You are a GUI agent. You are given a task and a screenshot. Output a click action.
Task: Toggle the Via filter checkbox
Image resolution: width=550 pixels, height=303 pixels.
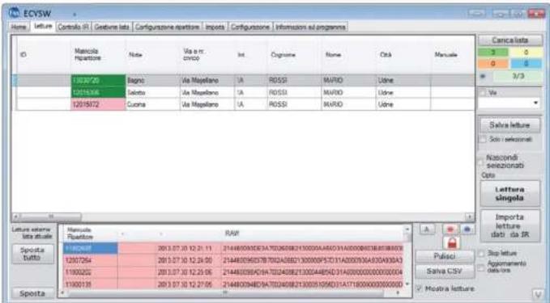pos(483,93)
